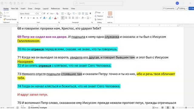The image size is (194, 109).
Task: Switch to Draw tab
Action: [30, 8]
